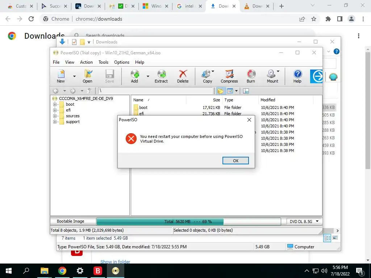Toggle the folder tree view icon
The width and height of the screenshot is (371, 278).
pos(221,91)
